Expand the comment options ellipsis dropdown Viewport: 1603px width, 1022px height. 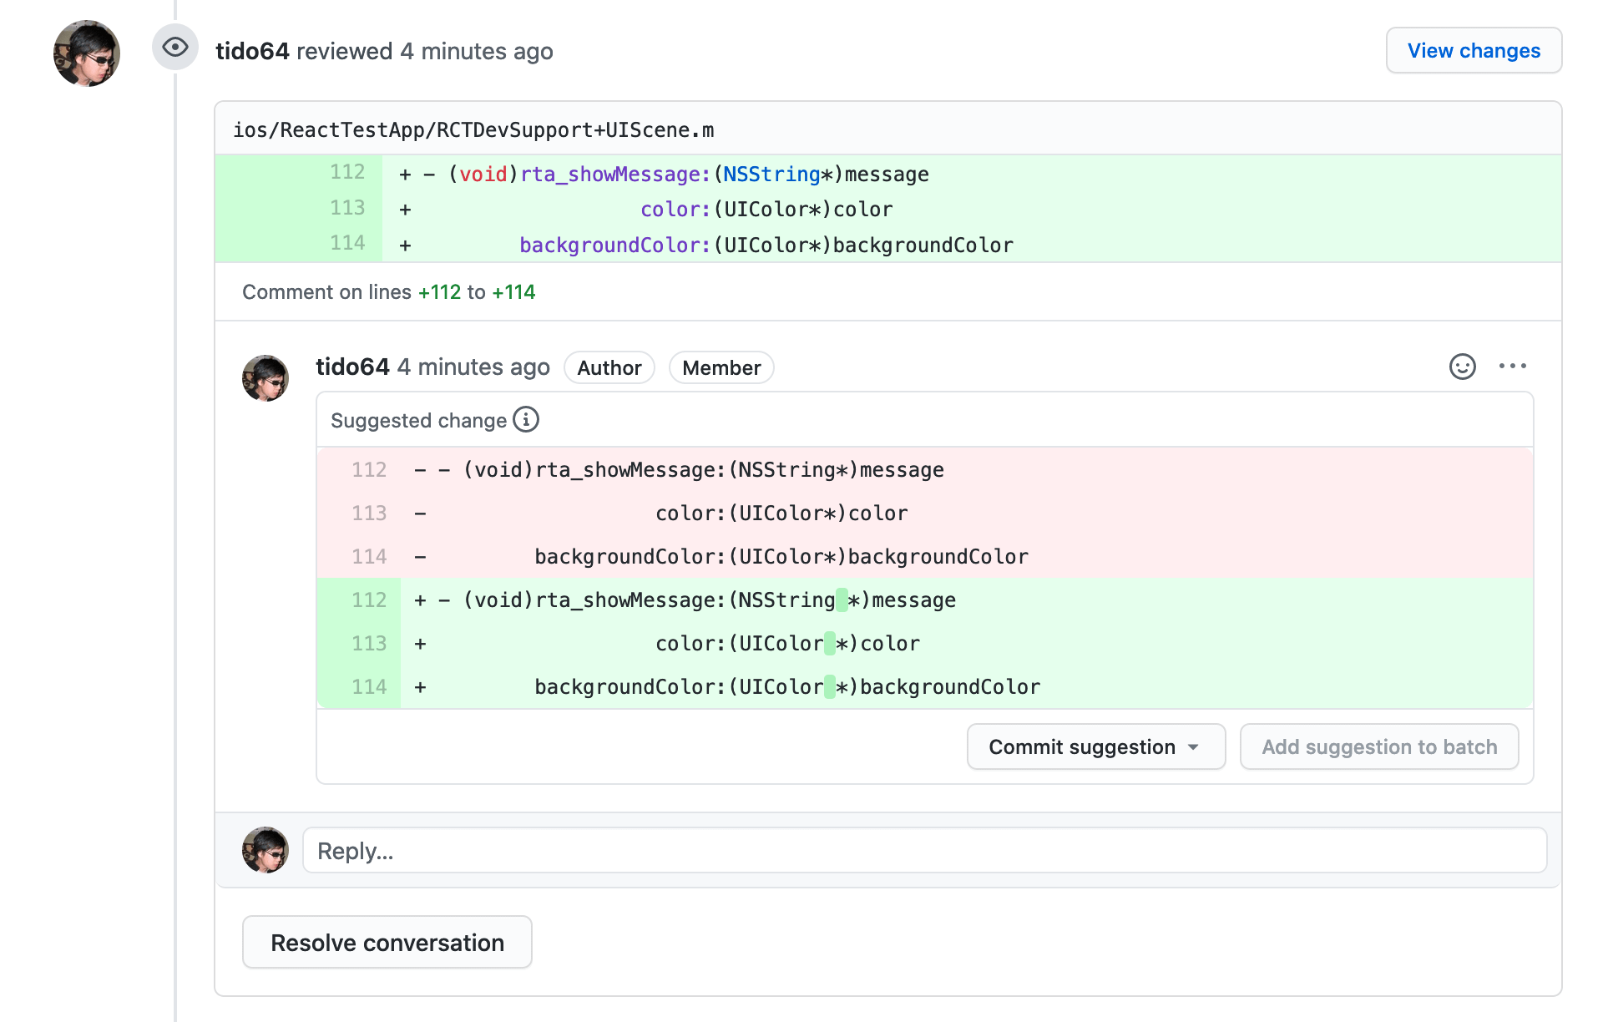(x=1513, y=366)
